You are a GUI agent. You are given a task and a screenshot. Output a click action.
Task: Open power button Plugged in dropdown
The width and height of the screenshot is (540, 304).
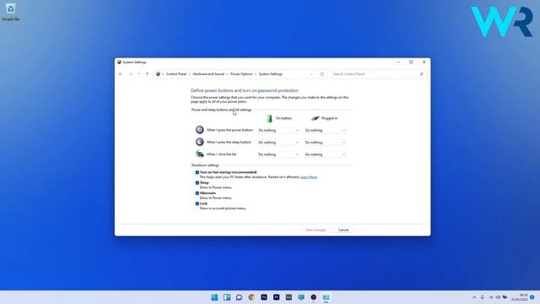coord(325,130)
